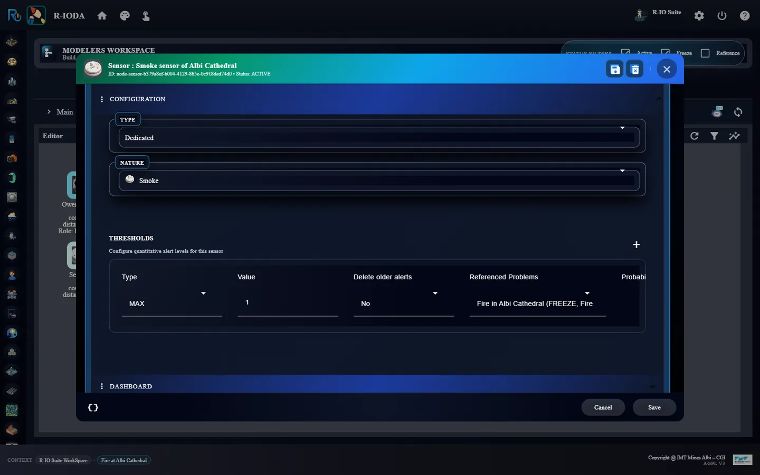Expand the Dashboard section chevron
760x475 pixels.
(x=652, y=386)
